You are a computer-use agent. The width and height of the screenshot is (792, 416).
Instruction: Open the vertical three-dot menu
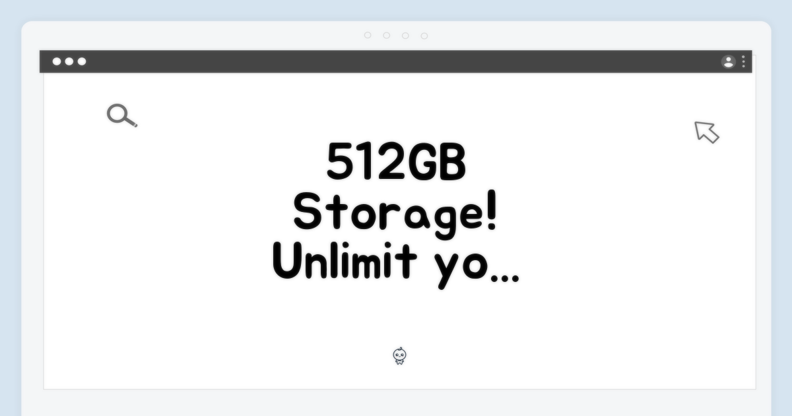tap(743, 61)
